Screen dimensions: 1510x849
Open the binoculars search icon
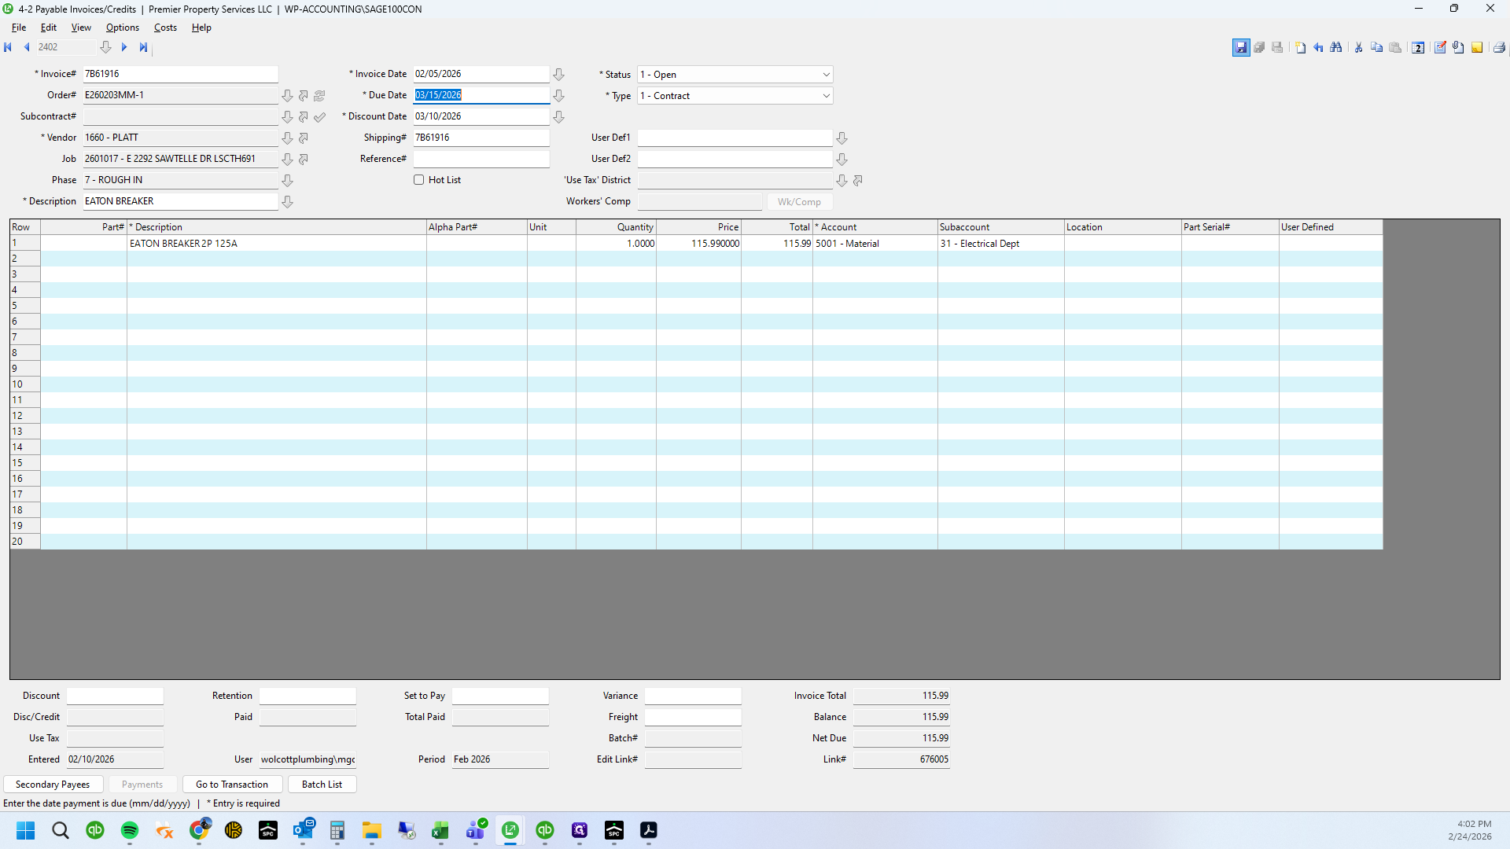pyautogui.click(x=1336, y=48)
